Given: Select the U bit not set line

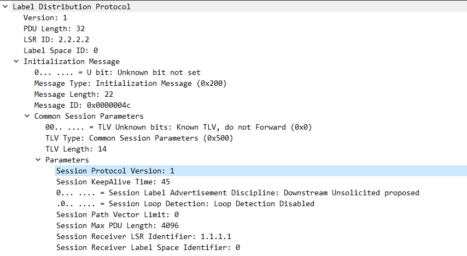Looking at the screenshot, I should [x=118, y=72].
